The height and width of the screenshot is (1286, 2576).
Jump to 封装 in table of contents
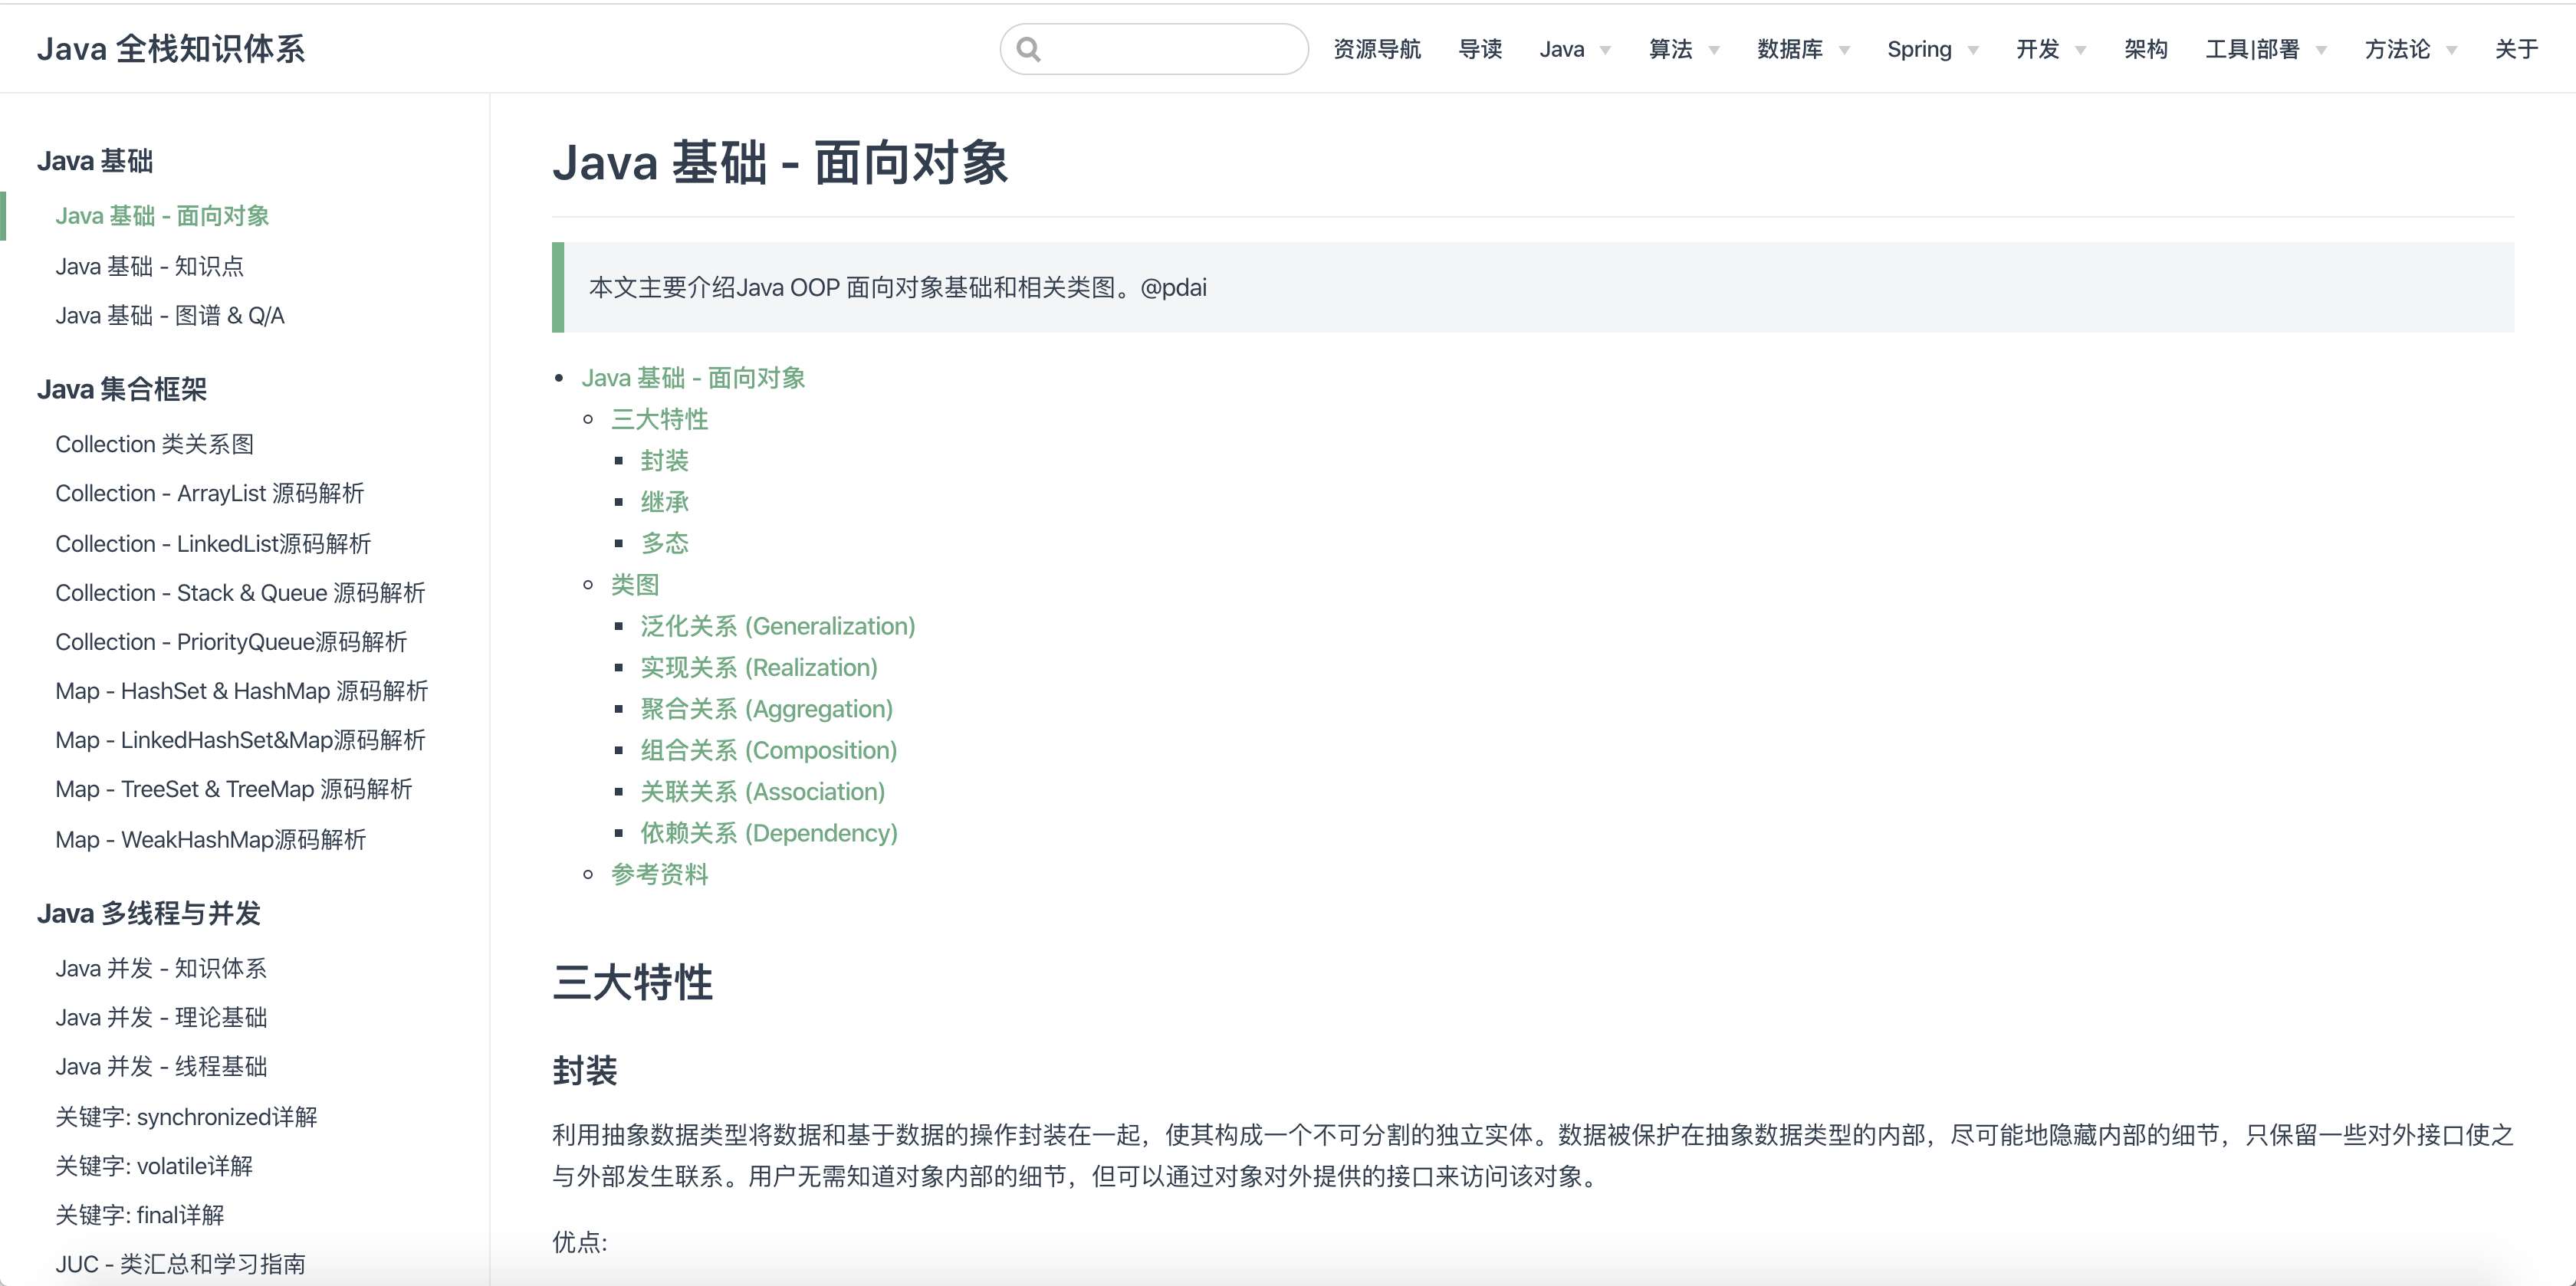point(665,460)
